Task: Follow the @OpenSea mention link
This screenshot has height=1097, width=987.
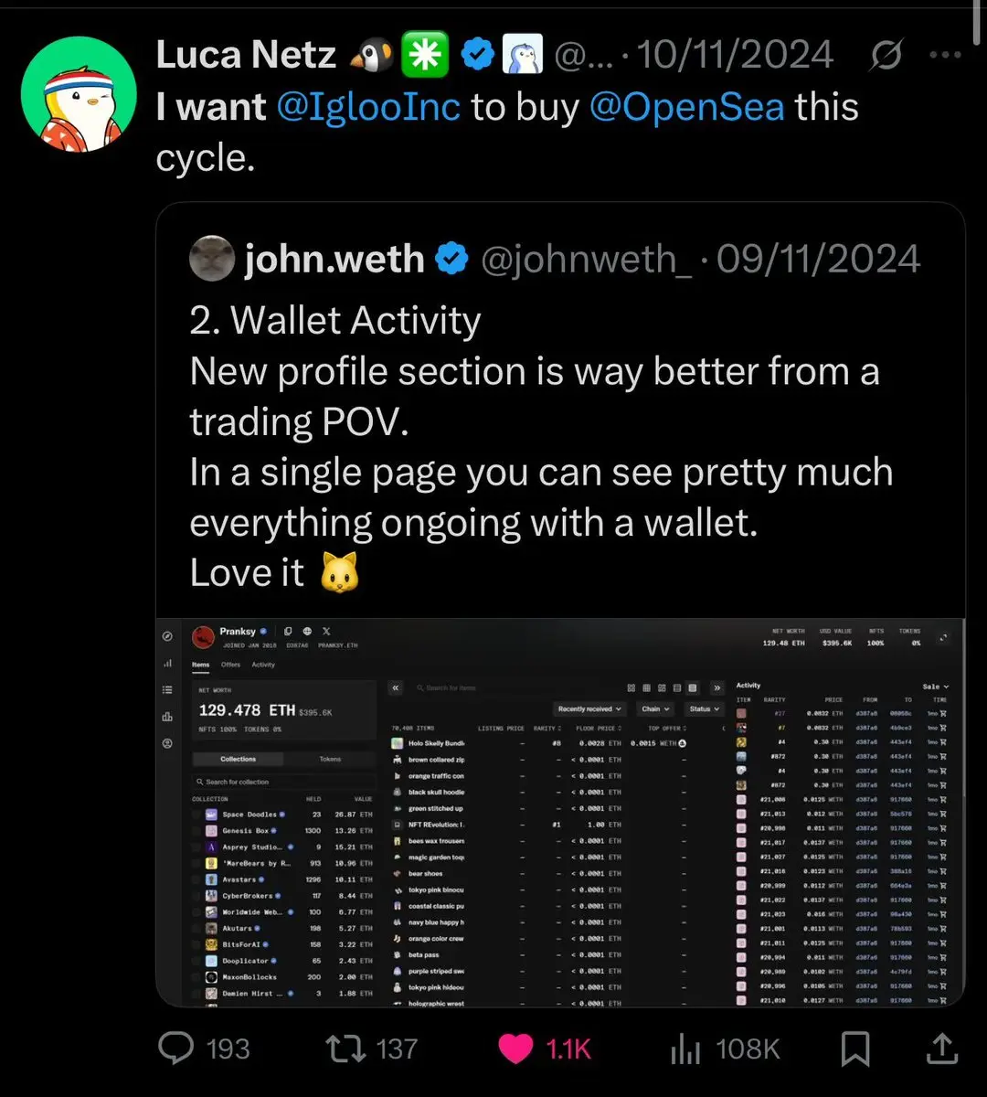Action: pos(686,107)
